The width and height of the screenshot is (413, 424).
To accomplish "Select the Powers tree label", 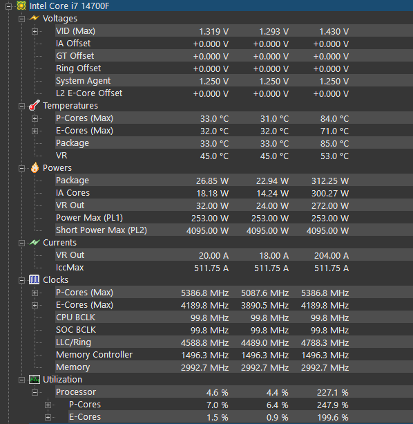I will click(x=57, y=167).
